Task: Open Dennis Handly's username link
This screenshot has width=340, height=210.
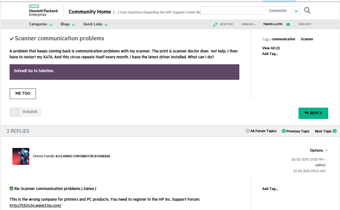Action: pyautogui.click(x=44, y=156)
